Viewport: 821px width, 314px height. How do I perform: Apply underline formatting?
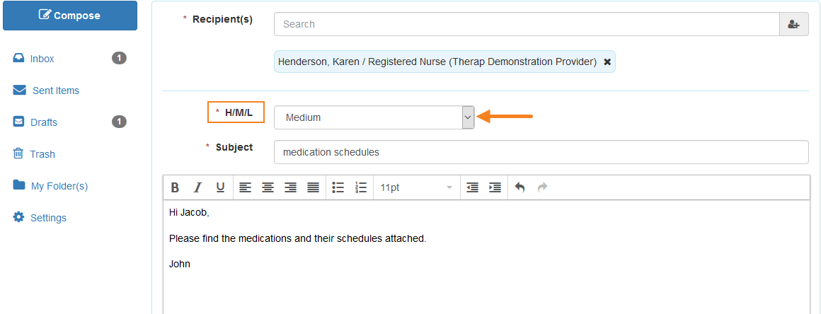pyautogui.click(x=220, y=187)
